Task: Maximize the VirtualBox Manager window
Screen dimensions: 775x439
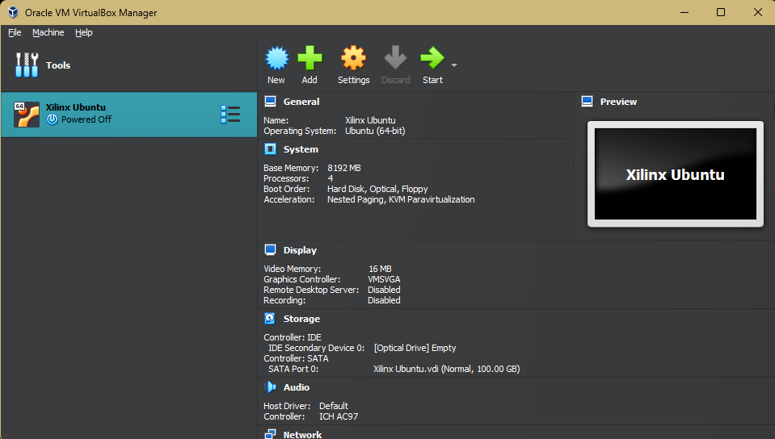Action: tap(721, 12)
